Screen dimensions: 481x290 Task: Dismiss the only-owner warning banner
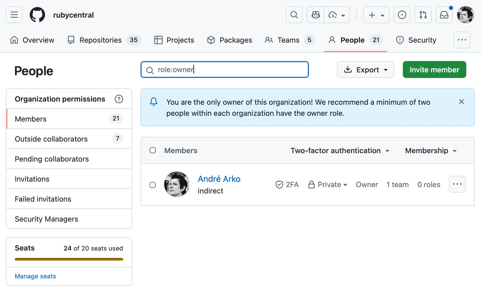[461, 102]
